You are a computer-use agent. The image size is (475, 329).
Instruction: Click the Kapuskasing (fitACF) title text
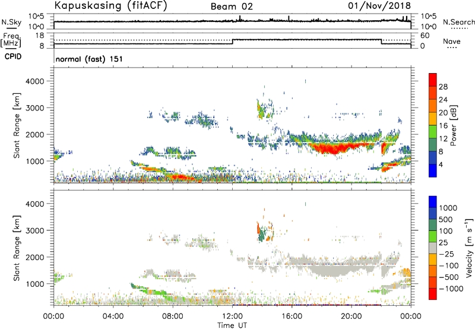[110, 5]
